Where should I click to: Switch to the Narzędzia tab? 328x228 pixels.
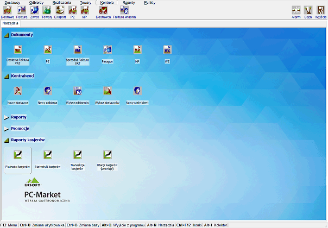click(x=10, y=23)
